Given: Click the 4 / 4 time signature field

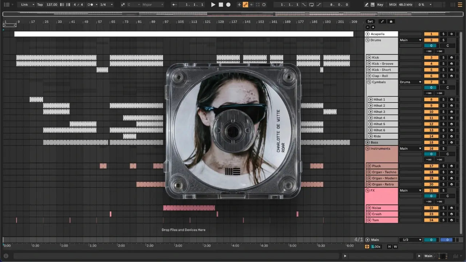Looking at the screenshot, I should click(78, 5).
